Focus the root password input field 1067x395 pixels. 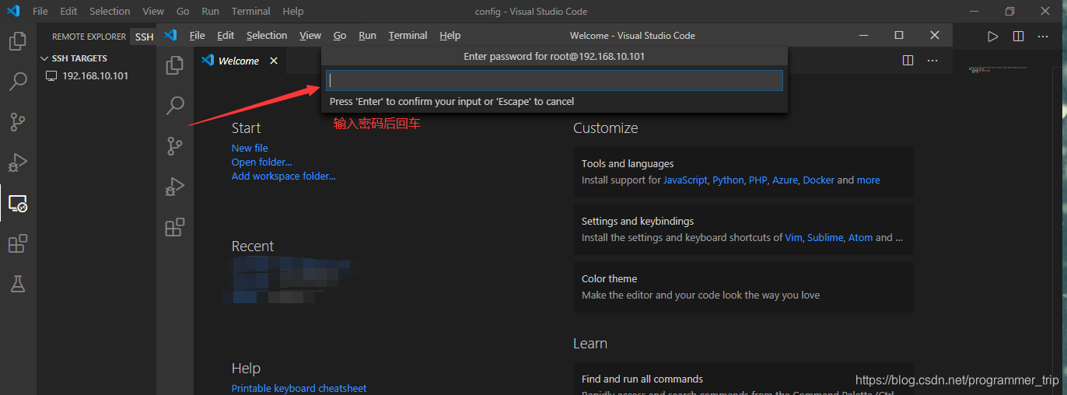pyautogui.click(x=554, y=80)
